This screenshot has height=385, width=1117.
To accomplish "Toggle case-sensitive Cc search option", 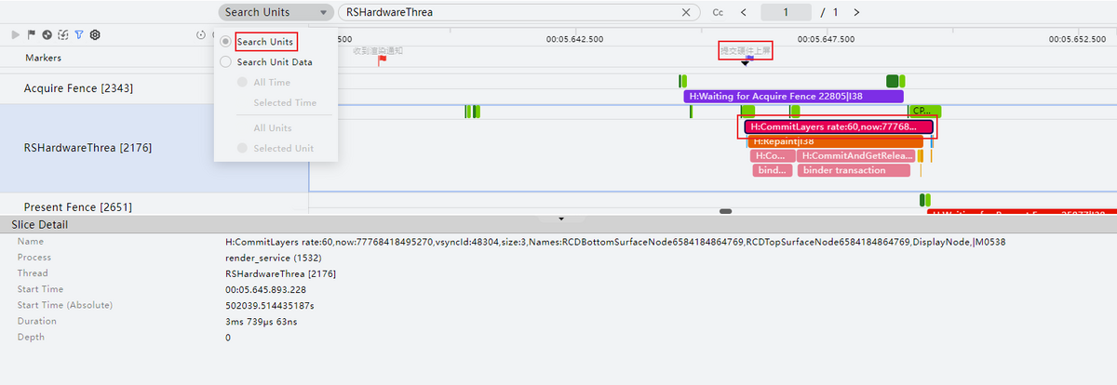I will [x=718, y=12].
